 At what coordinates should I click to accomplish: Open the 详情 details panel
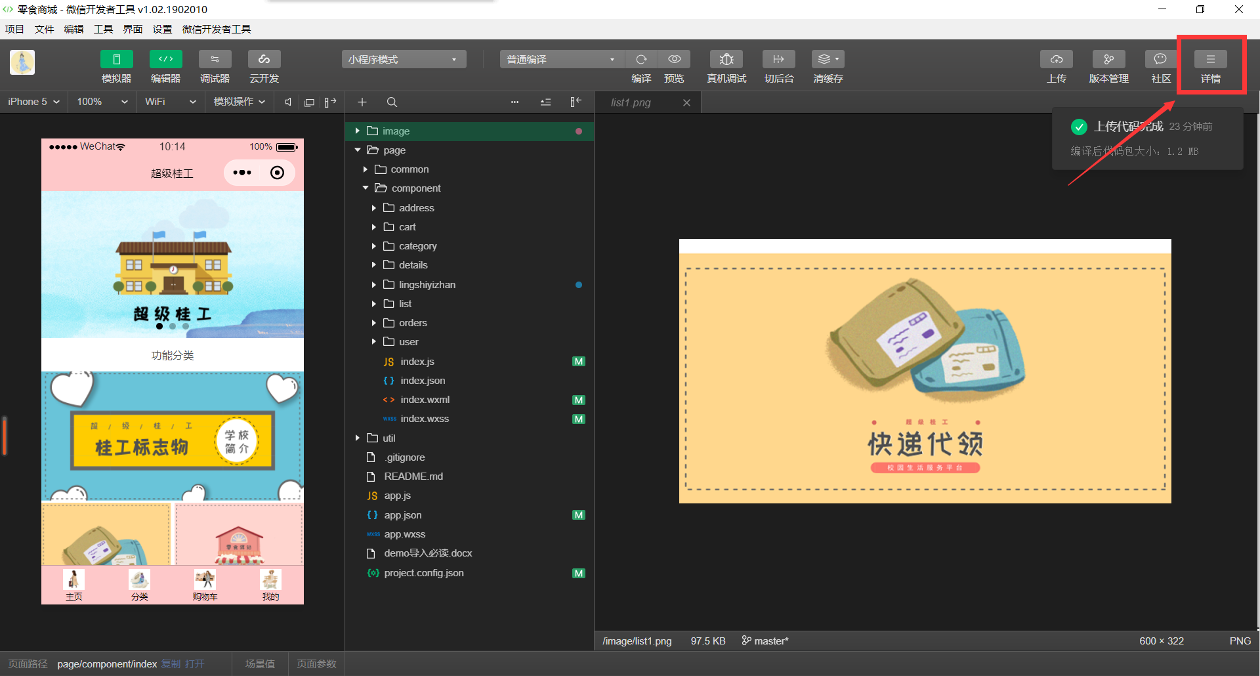[x=1211, y=59]
